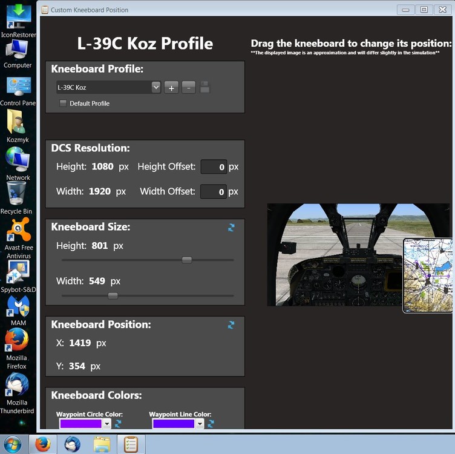Open Firefox from the taskbar
The height and width of the screenshot is (454, 455).
point(42,444)
